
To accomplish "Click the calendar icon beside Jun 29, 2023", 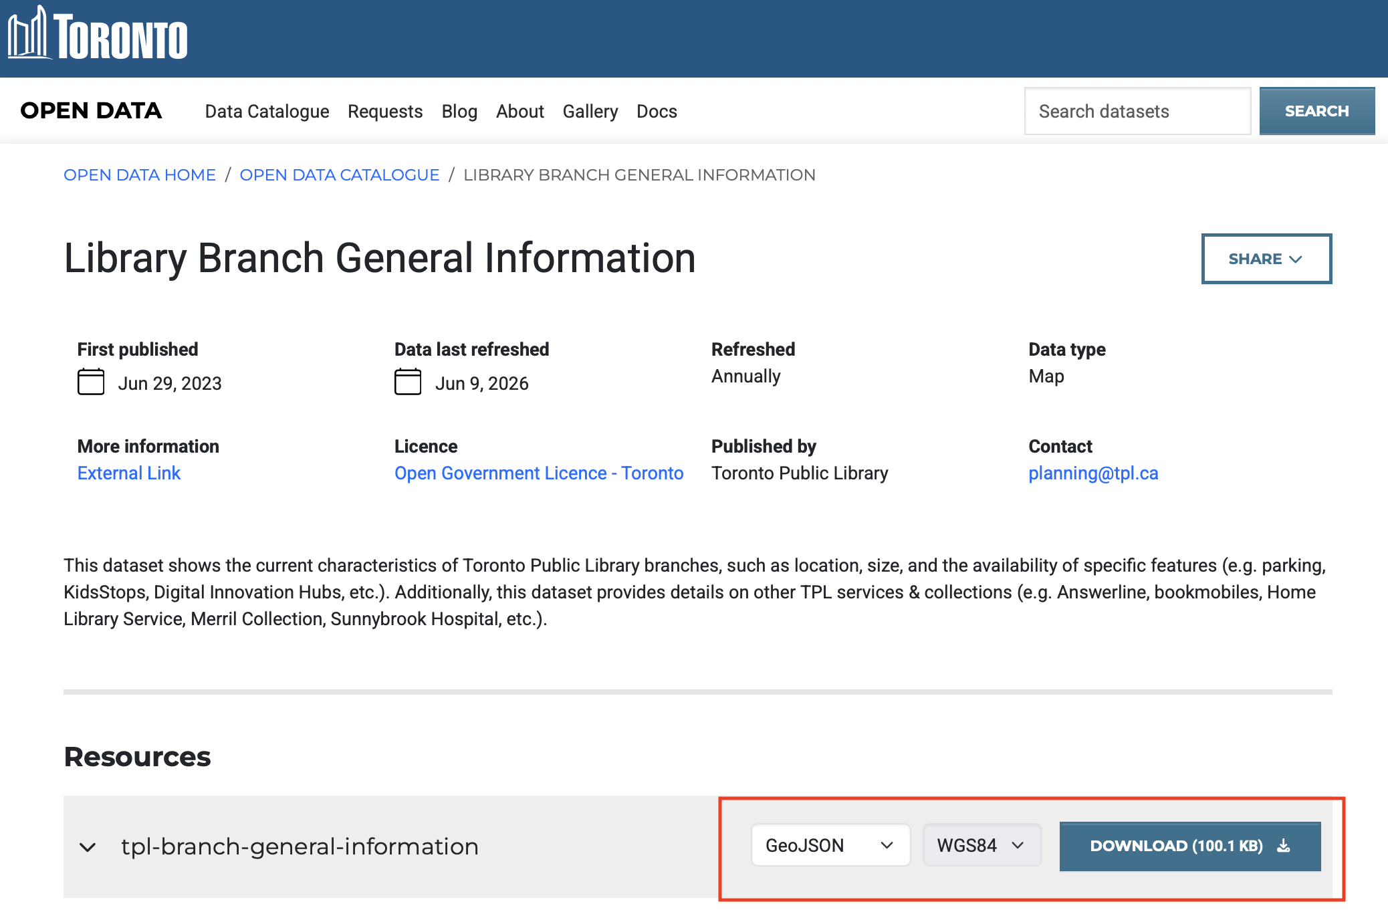I will pos(91,382).
